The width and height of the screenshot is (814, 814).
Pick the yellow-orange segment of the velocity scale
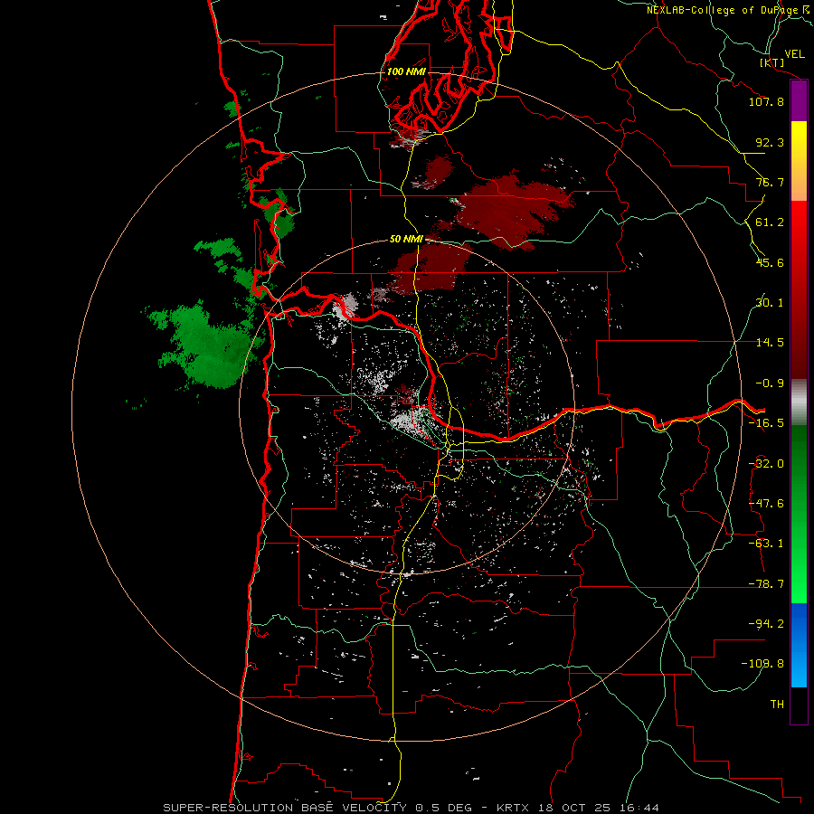coord(799,161)
